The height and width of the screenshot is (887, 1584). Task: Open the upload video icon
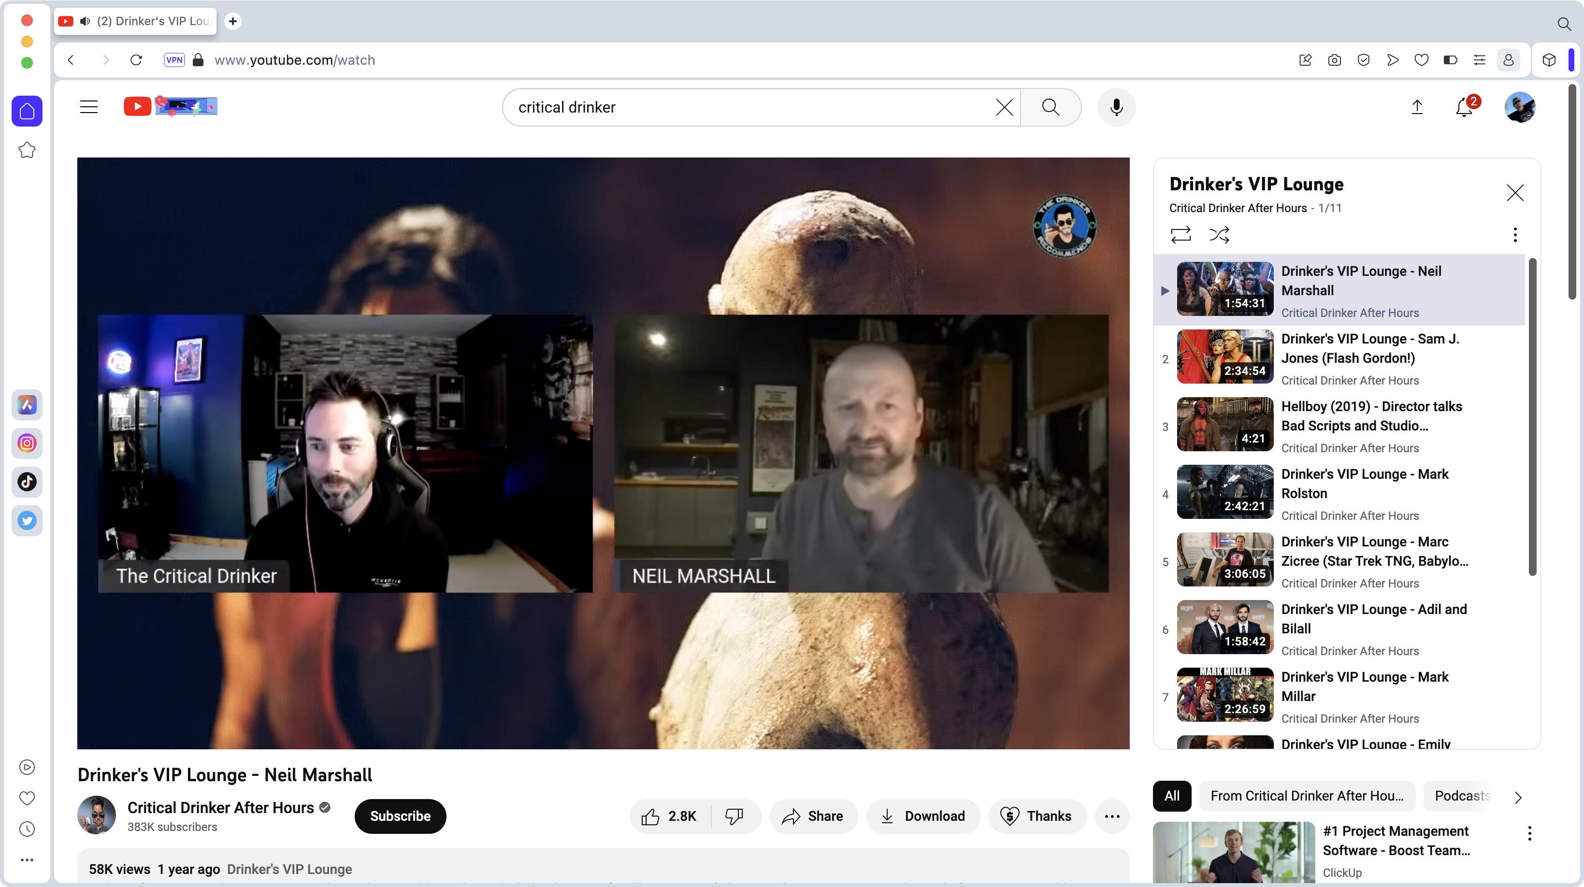coord(1417,108)
